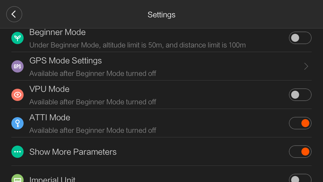Select the VPU Mode label
Viewport: 323px width, 182px height.
(x=49, y=89)
